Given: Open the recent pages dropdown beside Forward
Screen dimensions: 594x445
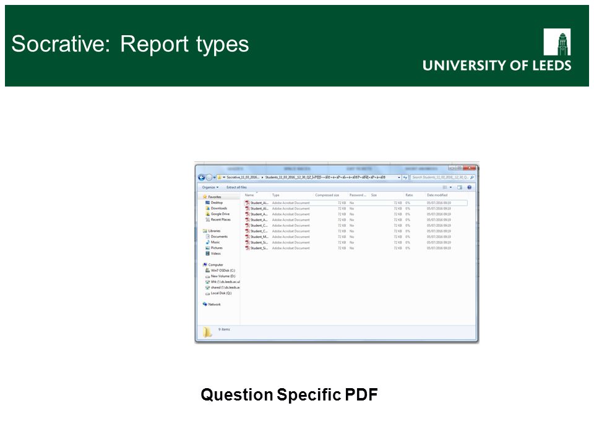Looking at the screenshot, I should [214, 177].
